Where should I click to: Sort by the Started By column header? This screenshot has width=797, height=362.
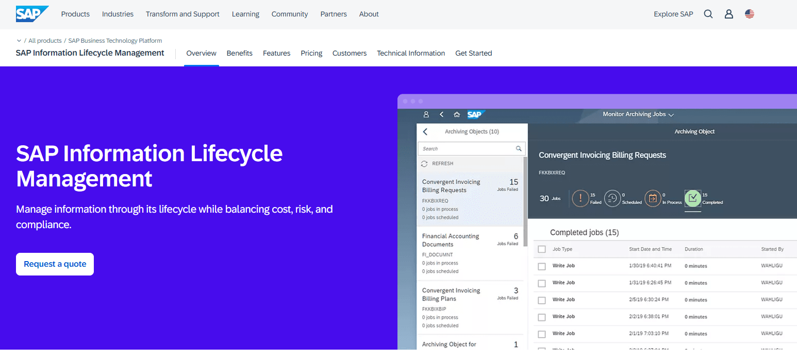[x=772, y=249]
